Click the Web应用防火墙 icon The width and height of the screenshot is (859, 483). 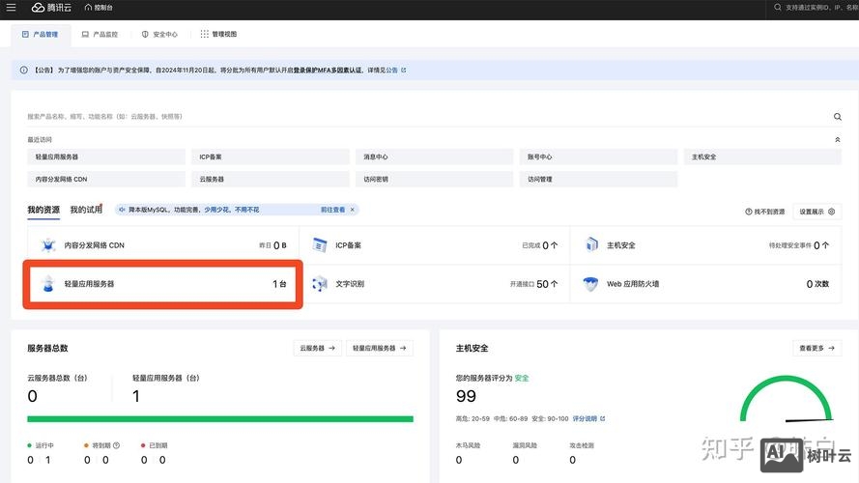click(x=591, y=284)
